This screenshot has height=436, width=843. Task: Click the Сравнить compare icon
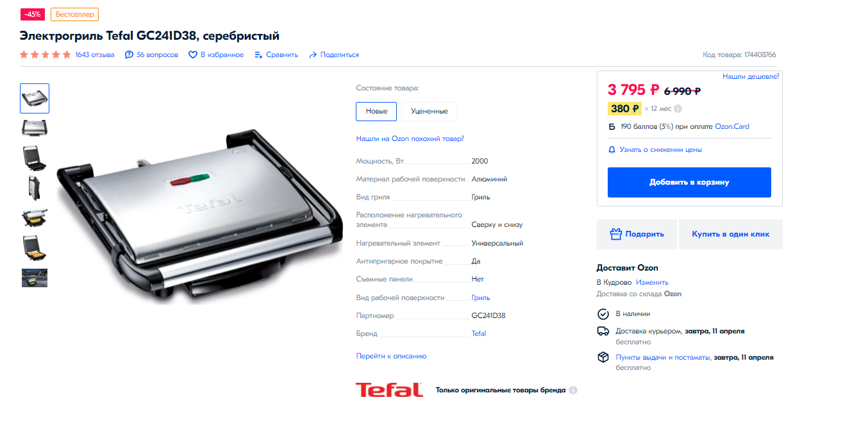point(259,55)
